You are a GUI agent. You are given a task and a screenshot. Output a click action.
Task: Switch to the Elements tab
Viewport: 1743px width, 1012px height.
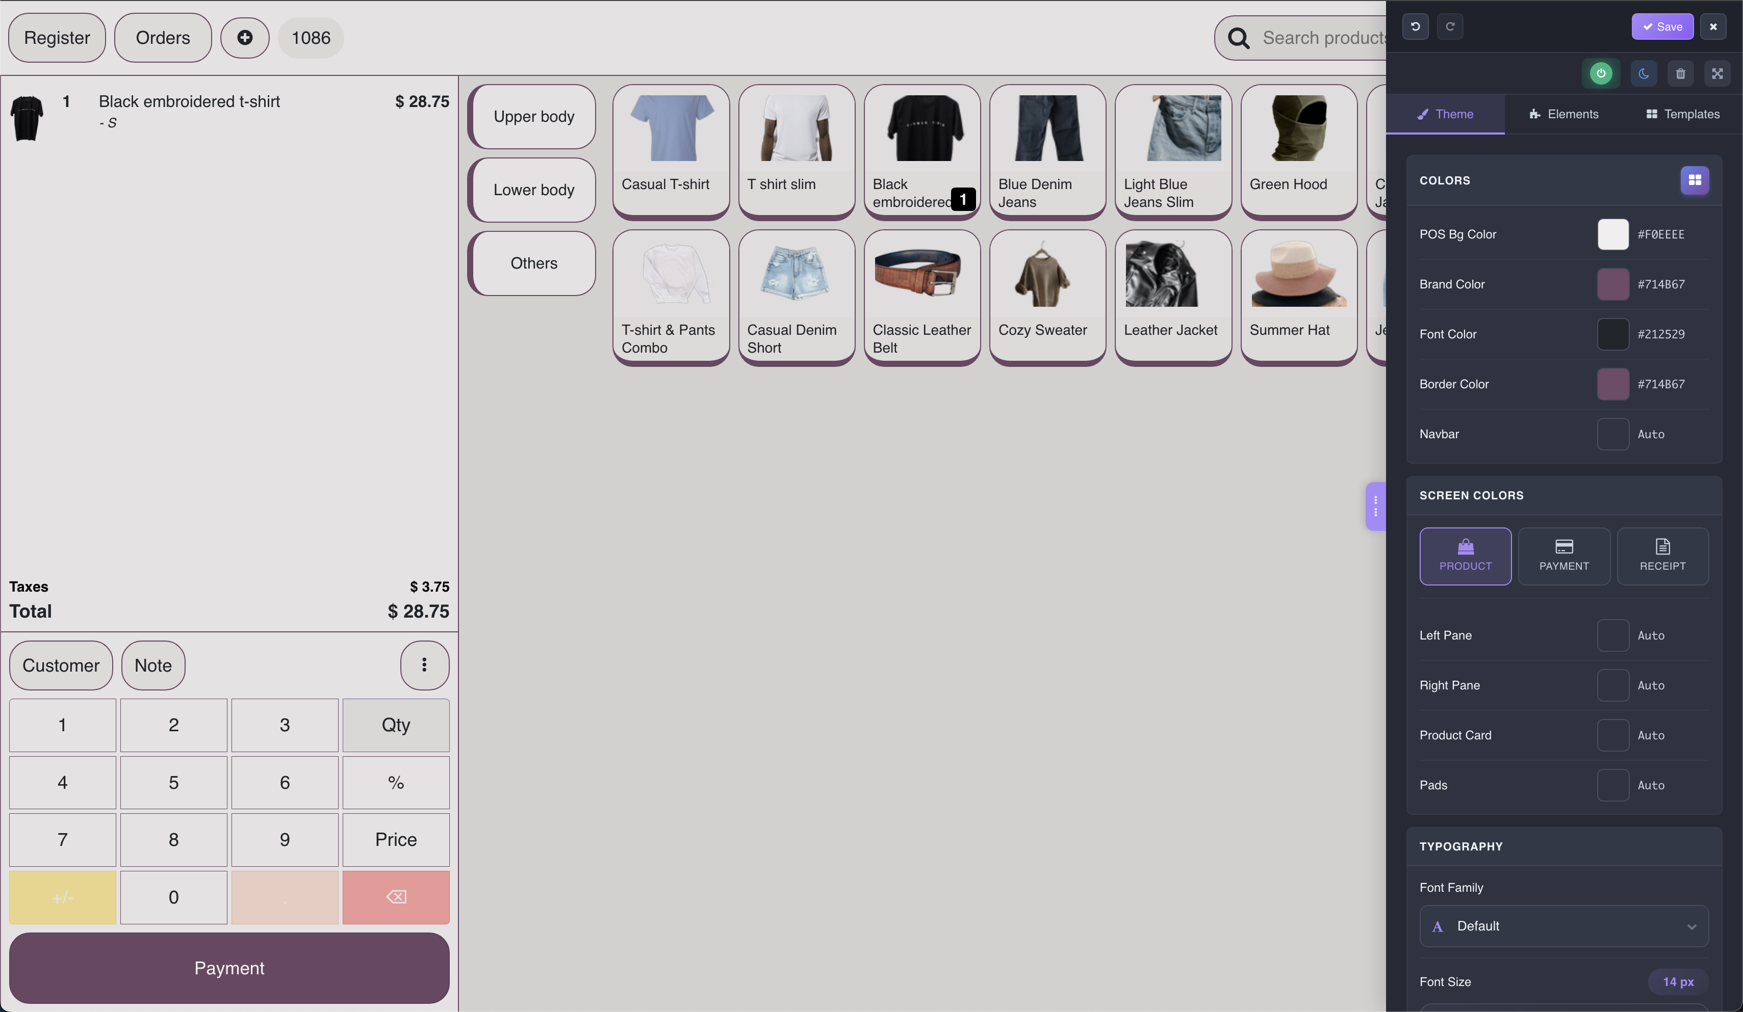point(1563,114)
